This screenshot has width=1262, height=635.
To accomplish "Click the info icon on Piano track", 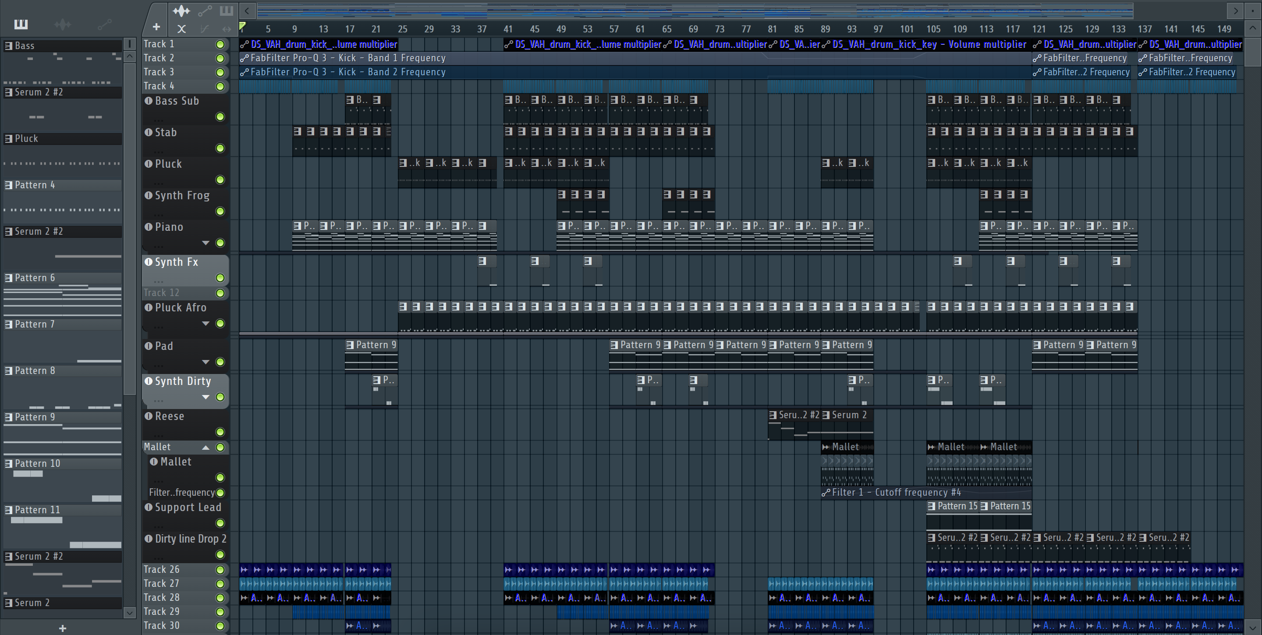I will tap(149, 227).
